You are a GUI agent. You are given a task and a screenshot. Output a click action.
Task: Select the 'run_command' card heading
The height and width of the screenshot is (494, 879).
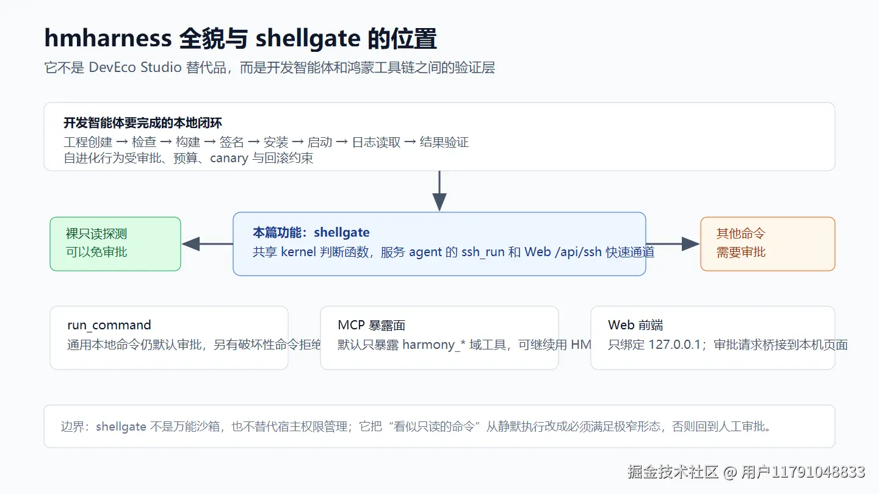point(109,325)
